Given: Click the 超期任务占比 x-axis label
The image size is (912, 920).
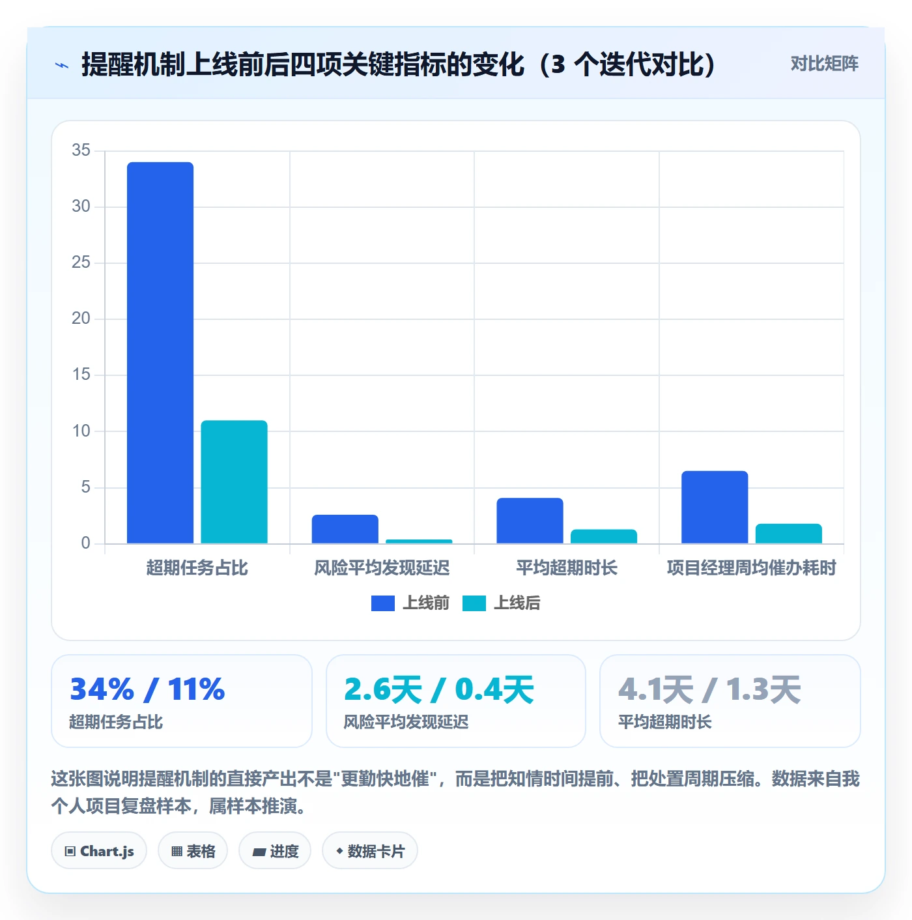Looking at the screenshot, I should [197, 568].
